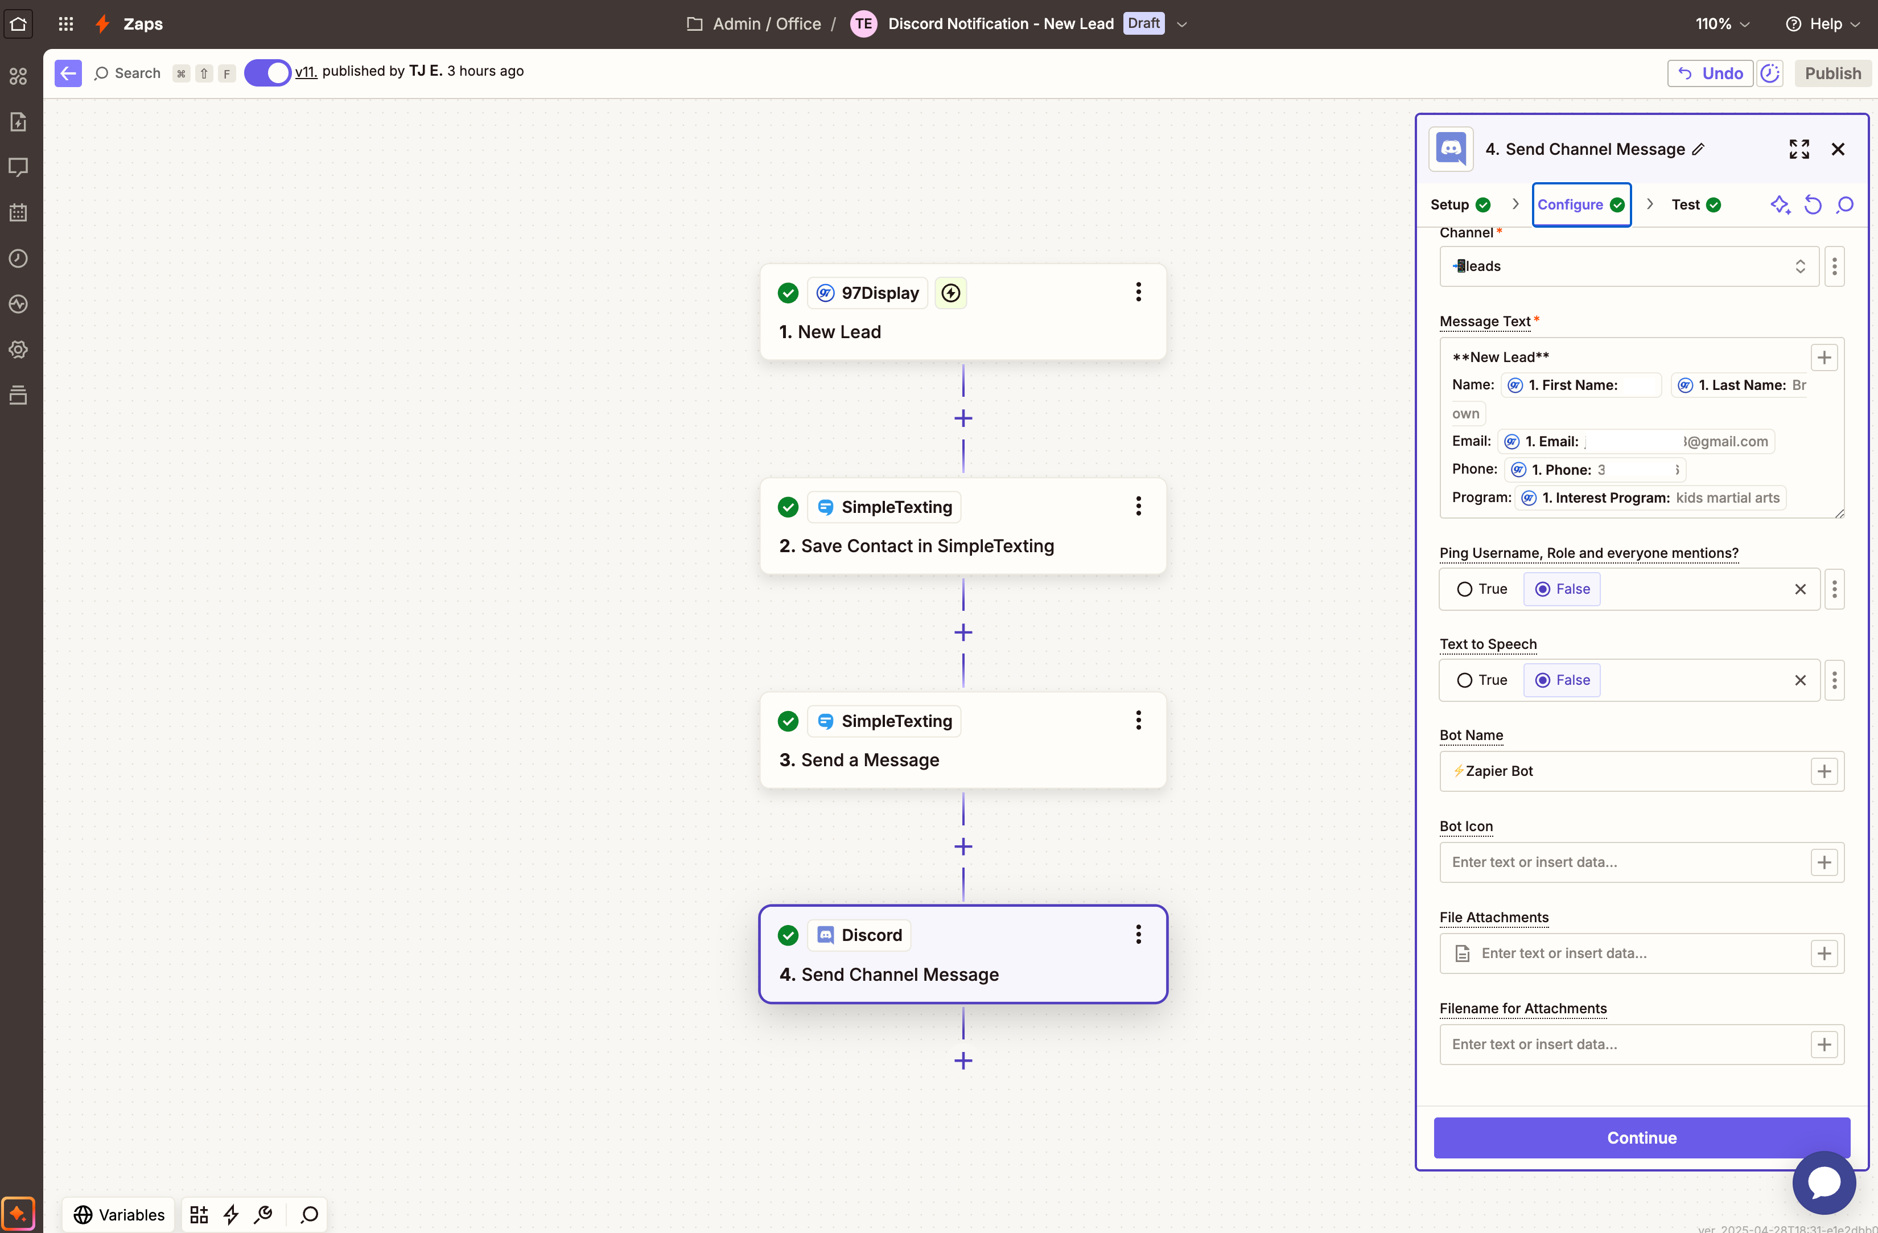Open the left sidebar history clock icon
This screenshot has height=1233, width=1878.
[x=18, y=258]
